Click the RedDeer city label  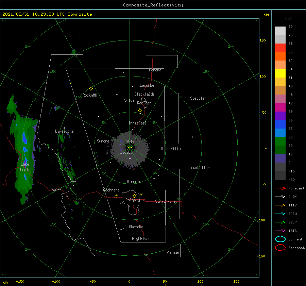pyautogui.click(x=144, y=103)
